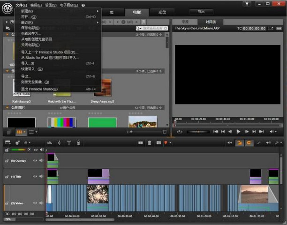The image size is (287, 225).
Task: Mute the (1) Title track audio
Action: coord(41,176)
